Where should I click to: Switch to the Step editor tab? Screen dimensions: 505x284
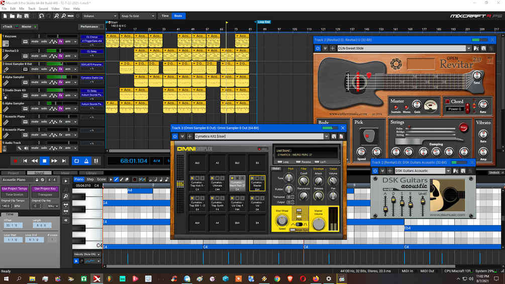[x=90, y=179]
